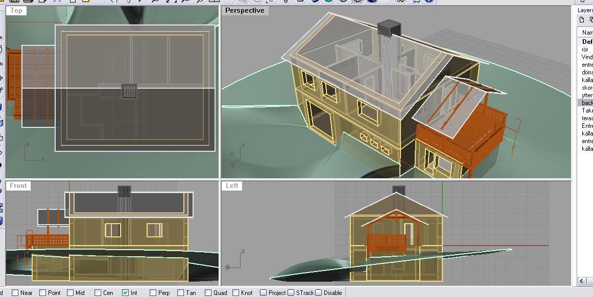
Task: Enable the Perp object snap
Action: click(153, 293)
